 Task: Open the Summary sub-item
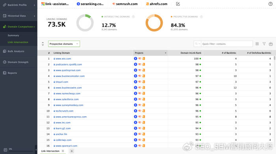13,35
